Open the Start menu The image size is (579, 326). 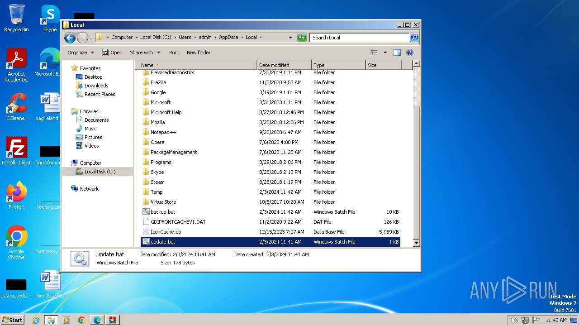coord(12,320)
